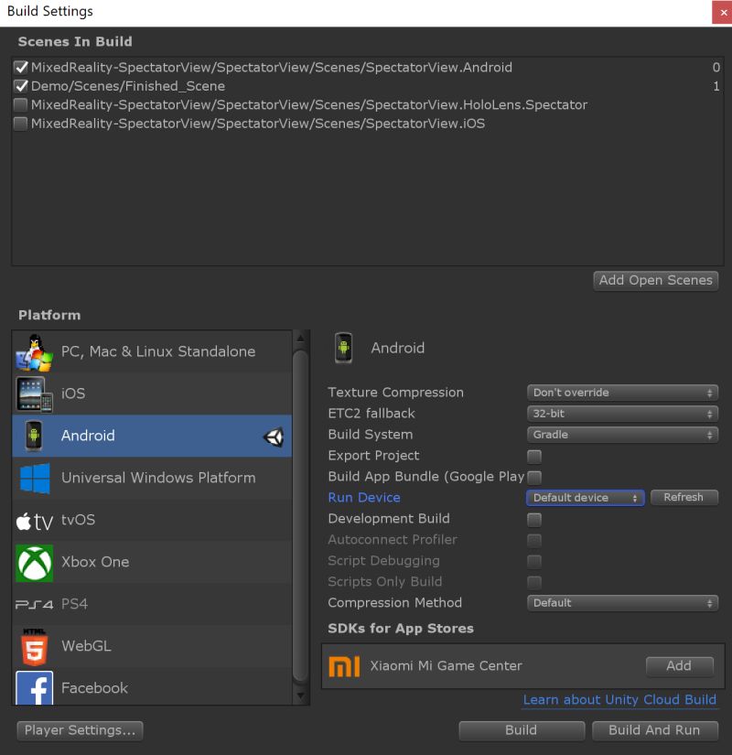Click the PS4 platform icon
Viewport: 732px width, 755px height.
pos(35,604)
